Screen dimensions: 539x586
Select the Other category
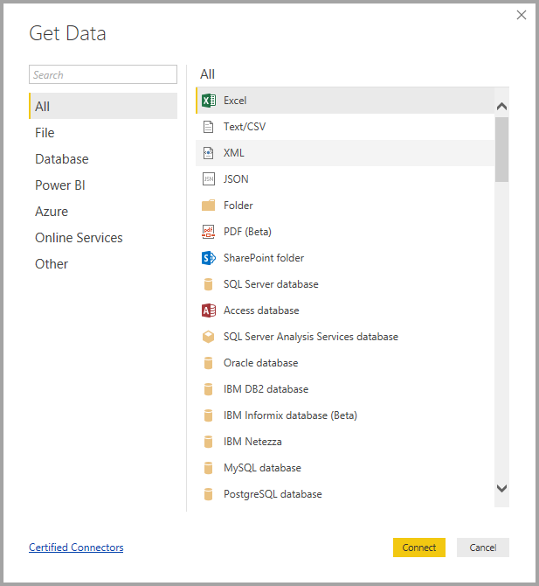pos(103,264)
